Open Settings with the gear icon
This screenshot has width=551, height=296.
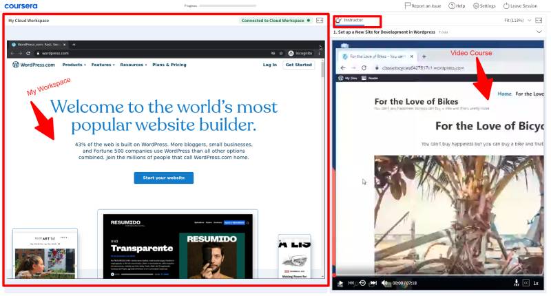[x=484, y=6]
